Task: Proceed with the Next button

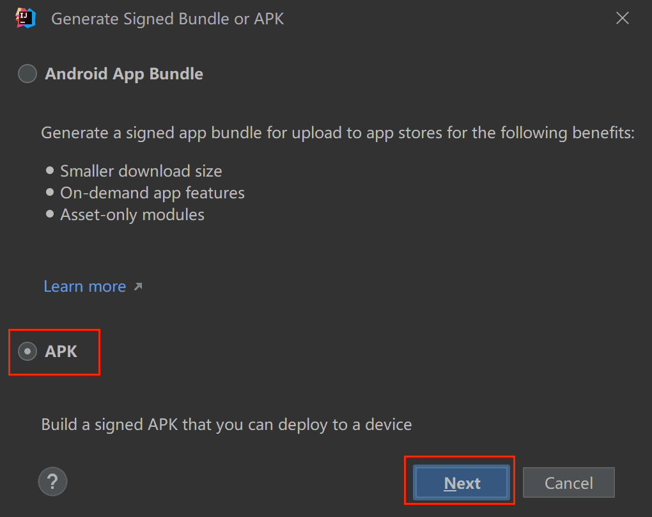Action: 462,482
